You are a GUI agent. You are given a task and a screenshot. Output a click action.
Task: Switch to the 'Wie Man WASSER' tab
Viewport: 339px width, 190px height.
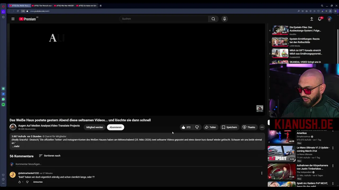tap(64, 6)
